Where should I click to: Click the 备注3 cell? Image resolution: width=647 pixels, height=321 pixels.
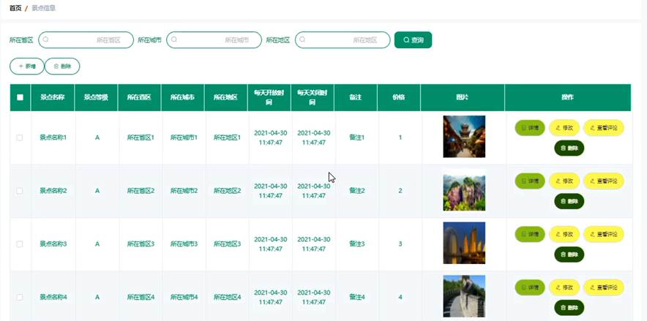[357, 244]
